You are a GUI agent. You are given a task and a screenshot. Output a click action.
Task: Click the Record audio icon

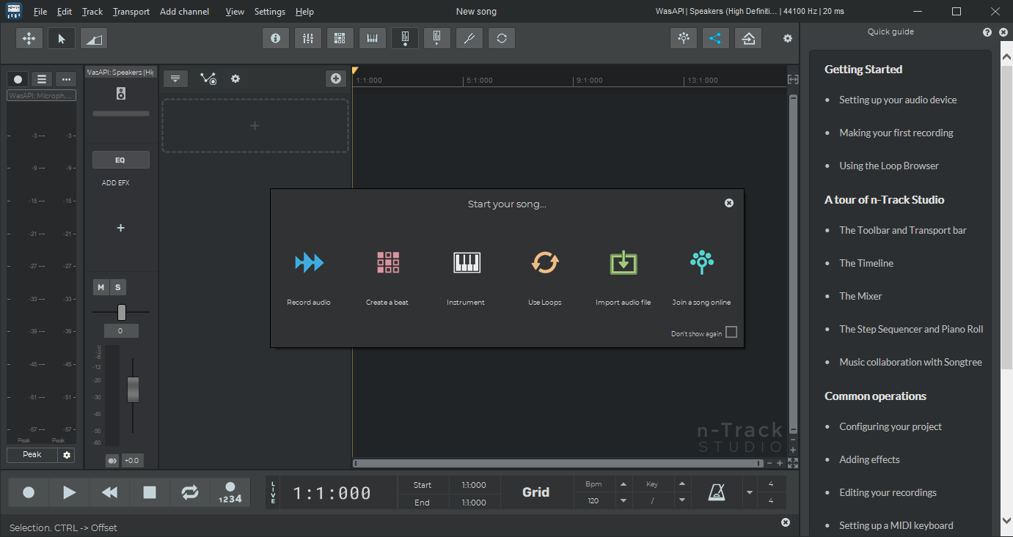309,262
